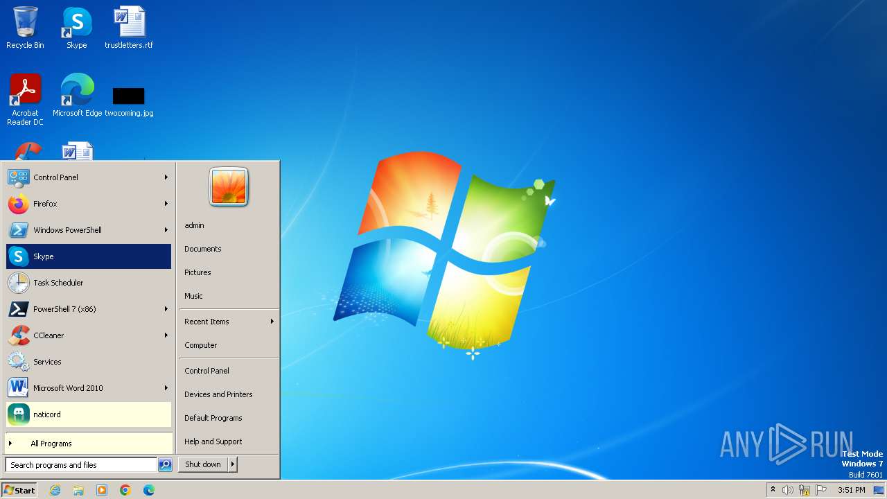This screenshot has width=887, height=499.
Task: Open admin personal folder
Action: click(x=229, y=225)
